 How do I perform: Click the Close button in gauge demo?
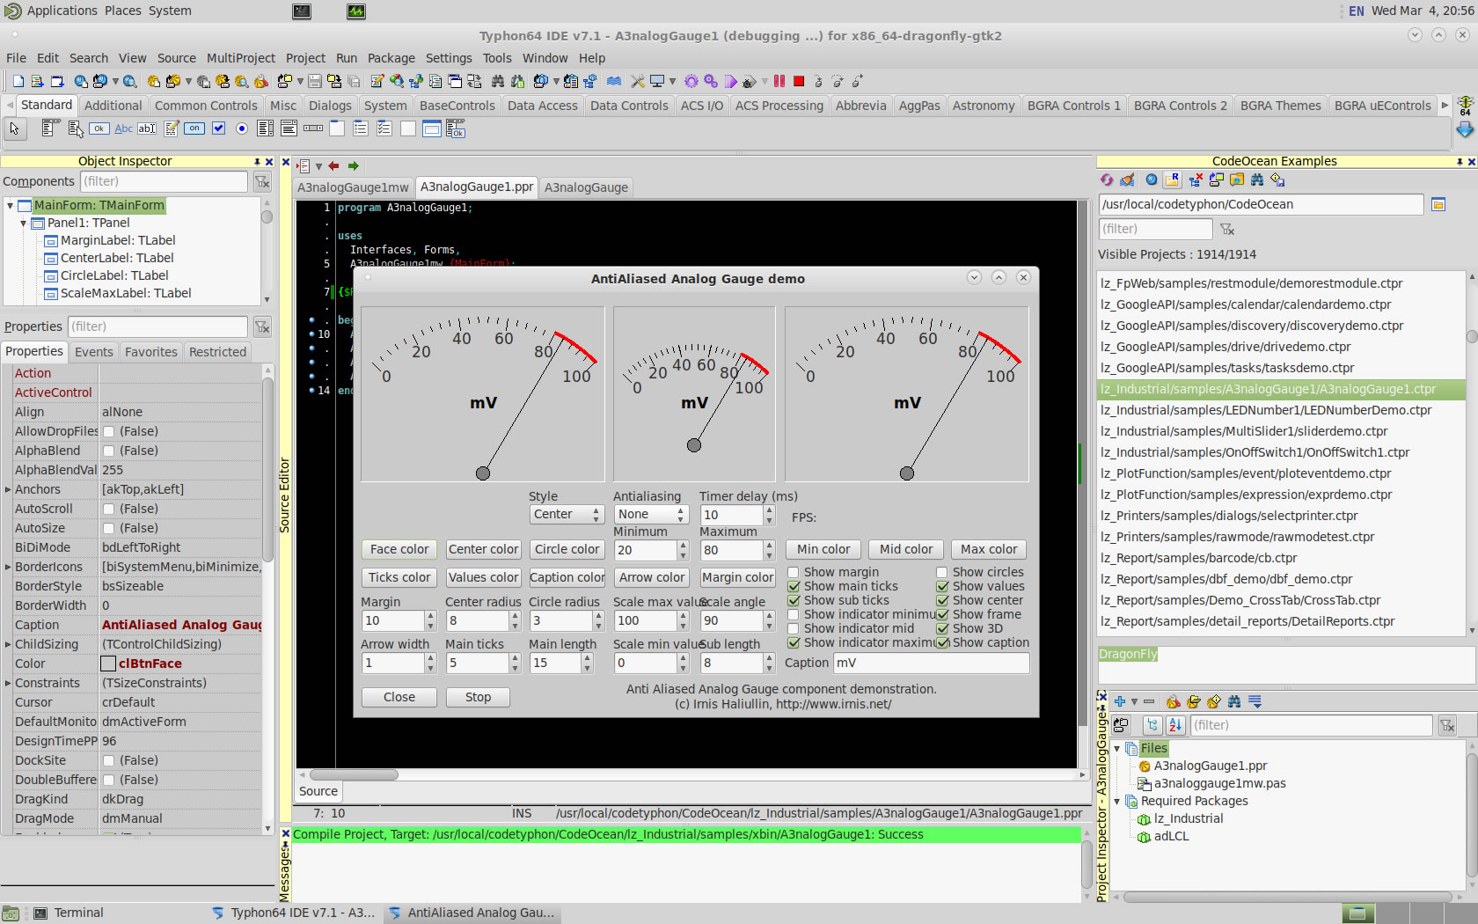tap(399, 697)
